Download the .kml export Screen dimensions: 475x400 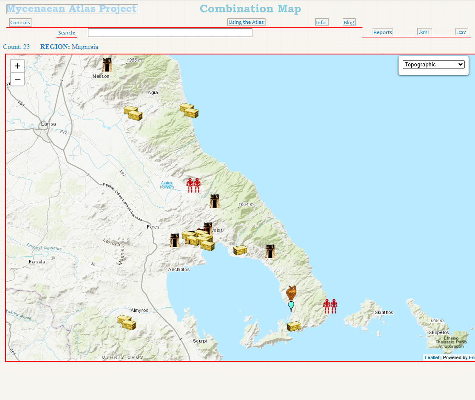424,32
